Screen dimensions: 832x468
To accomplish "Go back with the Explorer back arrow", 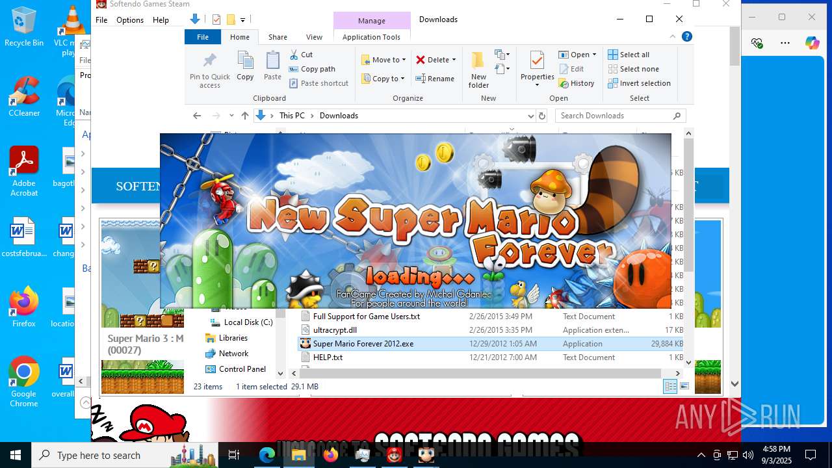I will (197, 116).
